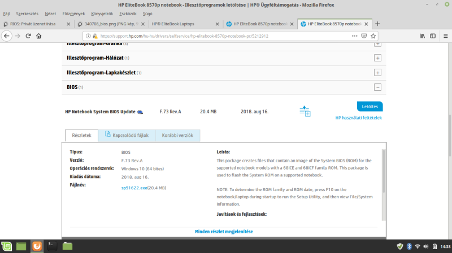Viewport: 452px width, 253px height.
Task: Select the Korábbi verziók tab
Action: [177, 135]
